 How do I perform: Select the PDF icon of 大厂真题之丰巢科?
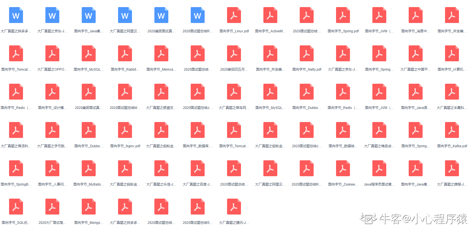tap(452, 92)
